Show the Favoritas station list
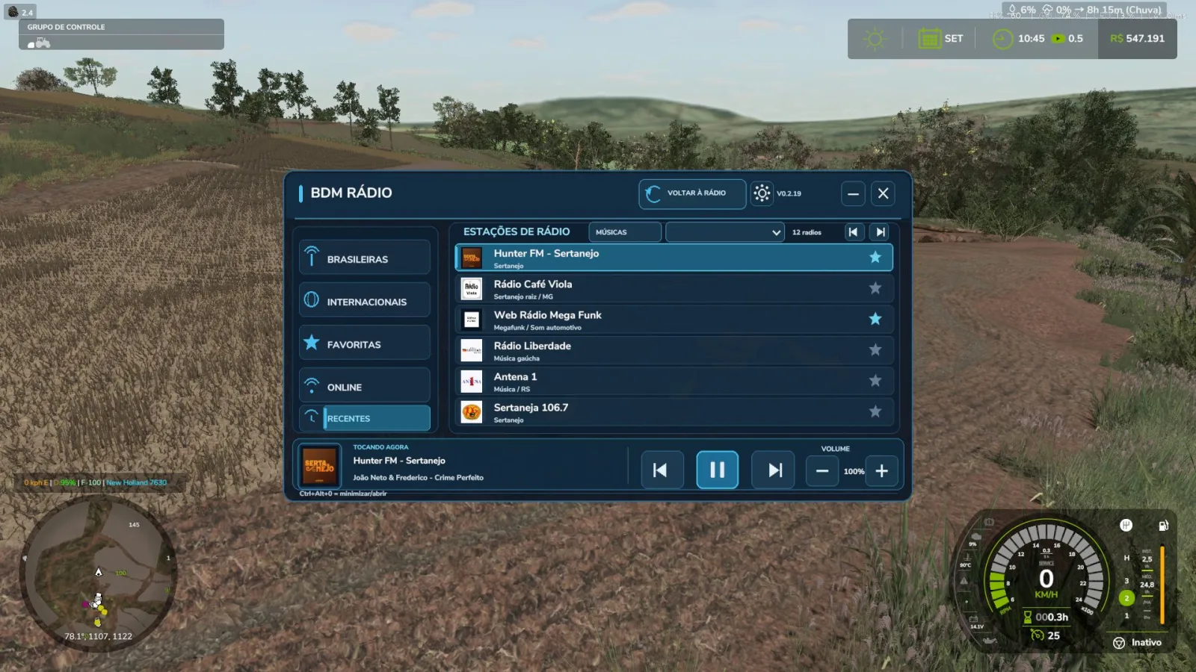The image size is (1196, 672). [365, 343]
